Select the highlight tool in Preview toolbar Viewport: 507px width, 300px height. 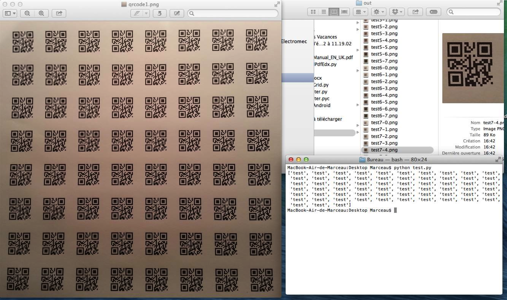[137, 13]
